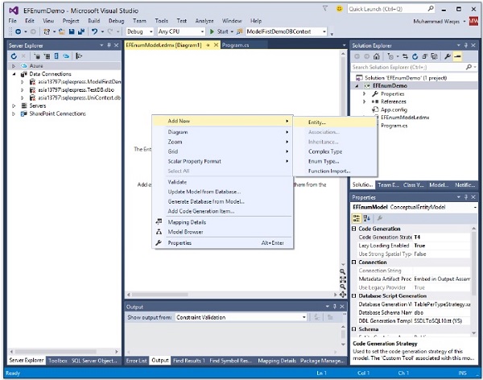Click notification filter flag icon in title bar
483x380 pixels.
click(x=325, y=9)
